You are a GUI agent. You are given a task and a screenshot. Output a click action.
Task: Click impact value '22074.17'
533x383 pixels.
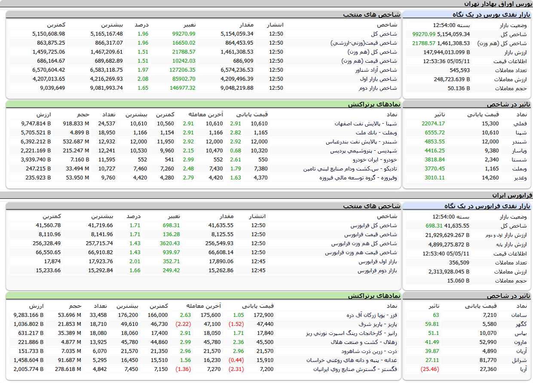pos(433,124)
